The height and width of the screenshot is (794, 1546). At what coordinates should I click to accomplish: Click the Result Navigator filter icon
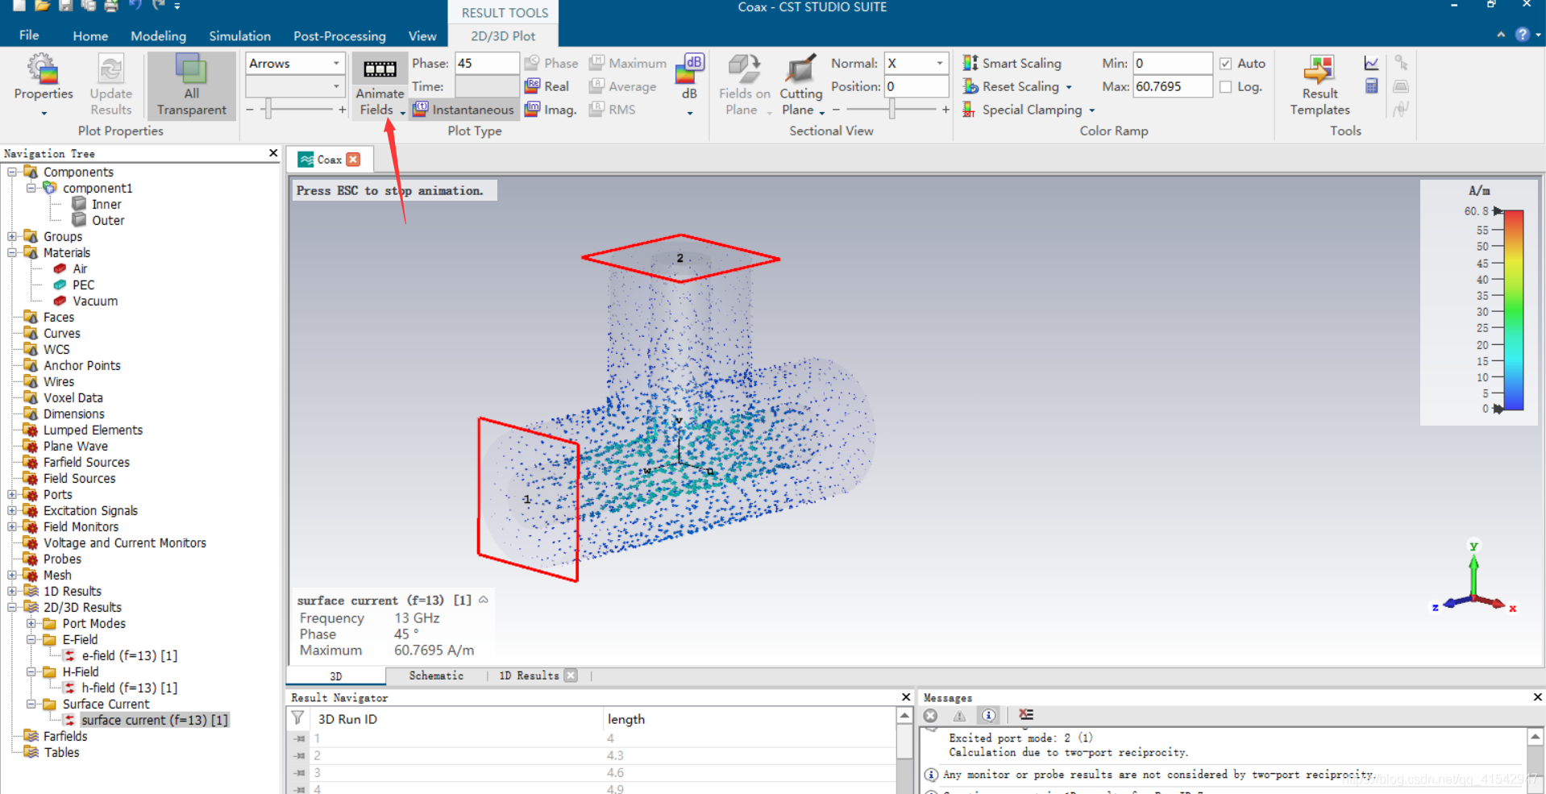297,718
